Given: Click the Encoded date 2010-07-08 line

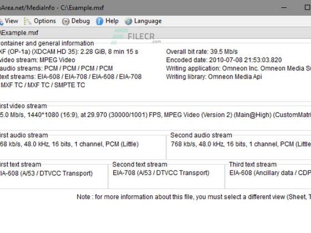Looking at the screenshot, I should click(224, 60).
